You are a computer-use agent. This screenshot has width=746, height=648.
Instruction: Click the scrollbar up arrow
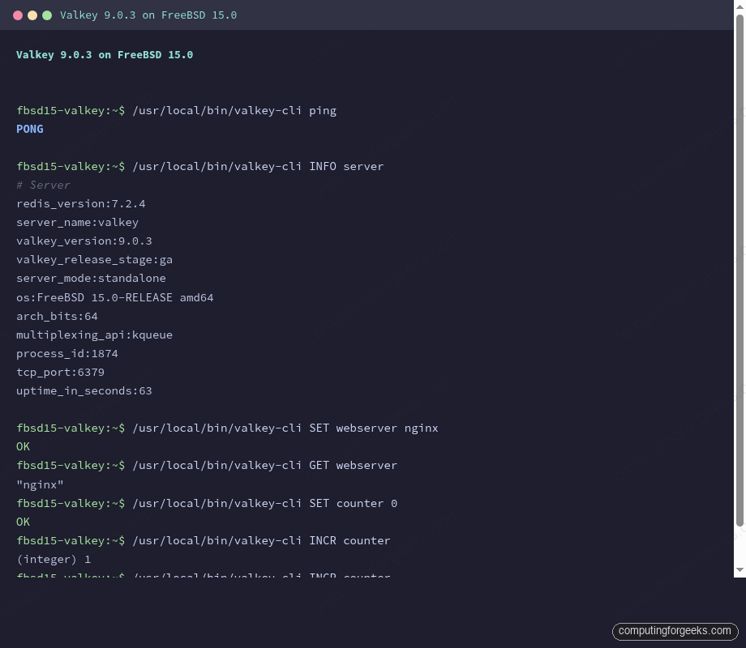click(x=739, y=6)
